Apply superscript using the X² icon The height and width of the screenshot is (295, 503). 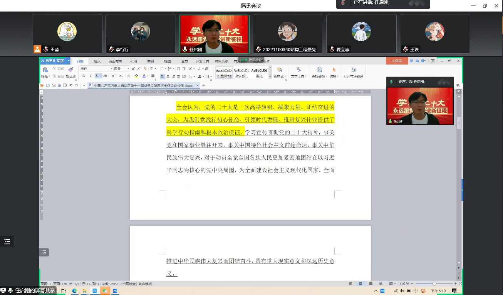[114, 76]
